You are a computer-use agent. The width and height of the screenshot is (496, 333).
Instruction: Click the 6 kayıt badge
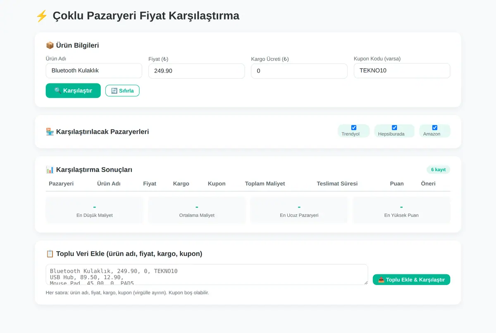[x=438, y=170]
